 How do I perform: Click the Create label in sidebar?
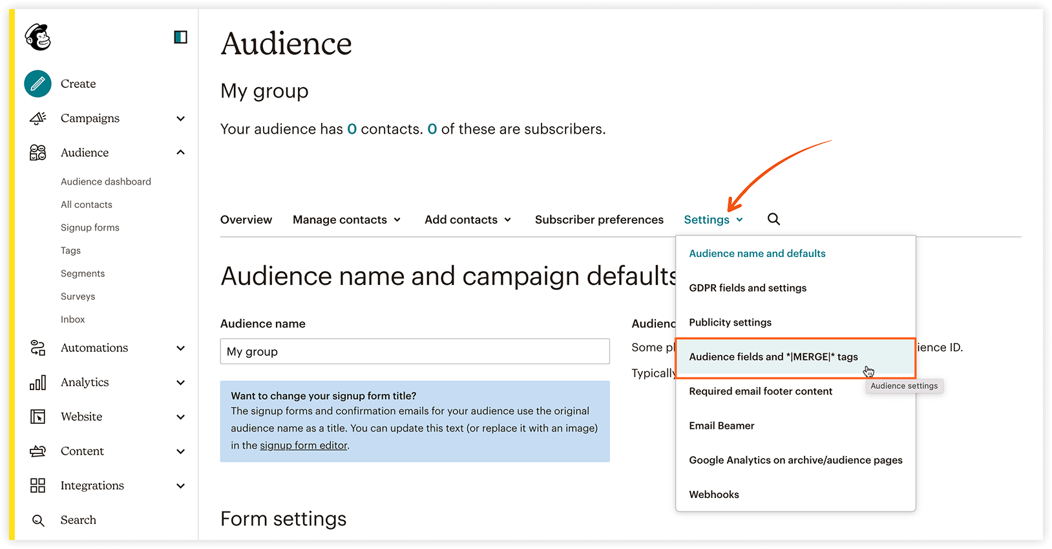click(x=78, y=84)
